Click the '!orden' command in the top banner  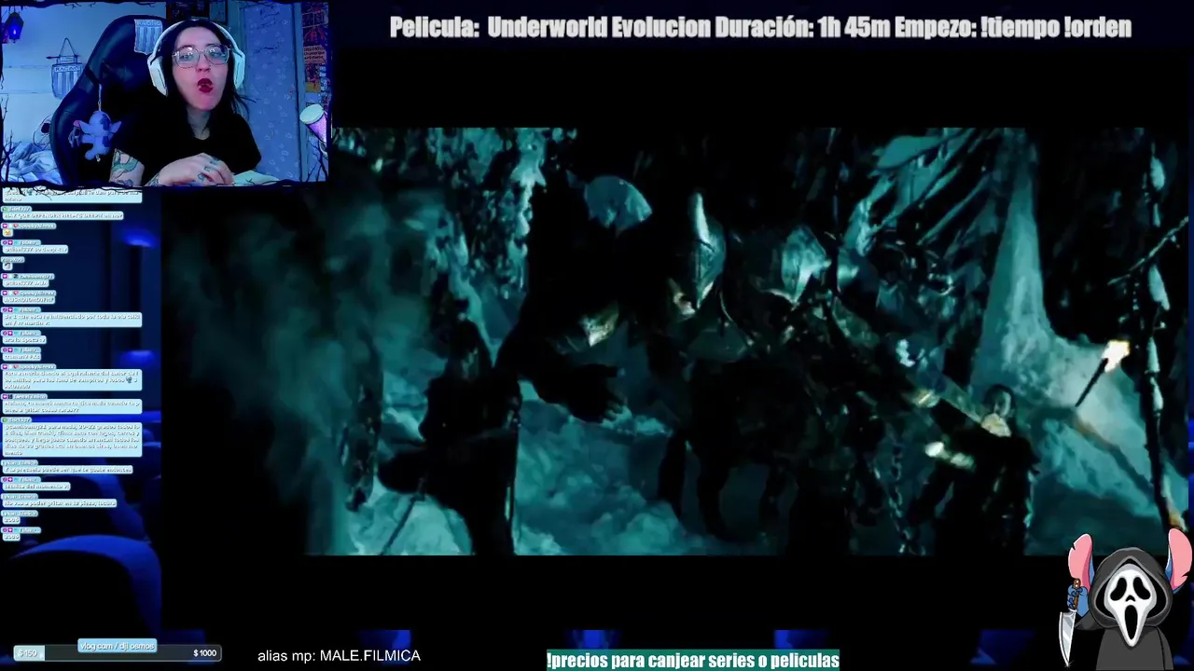pos(1097,28)
